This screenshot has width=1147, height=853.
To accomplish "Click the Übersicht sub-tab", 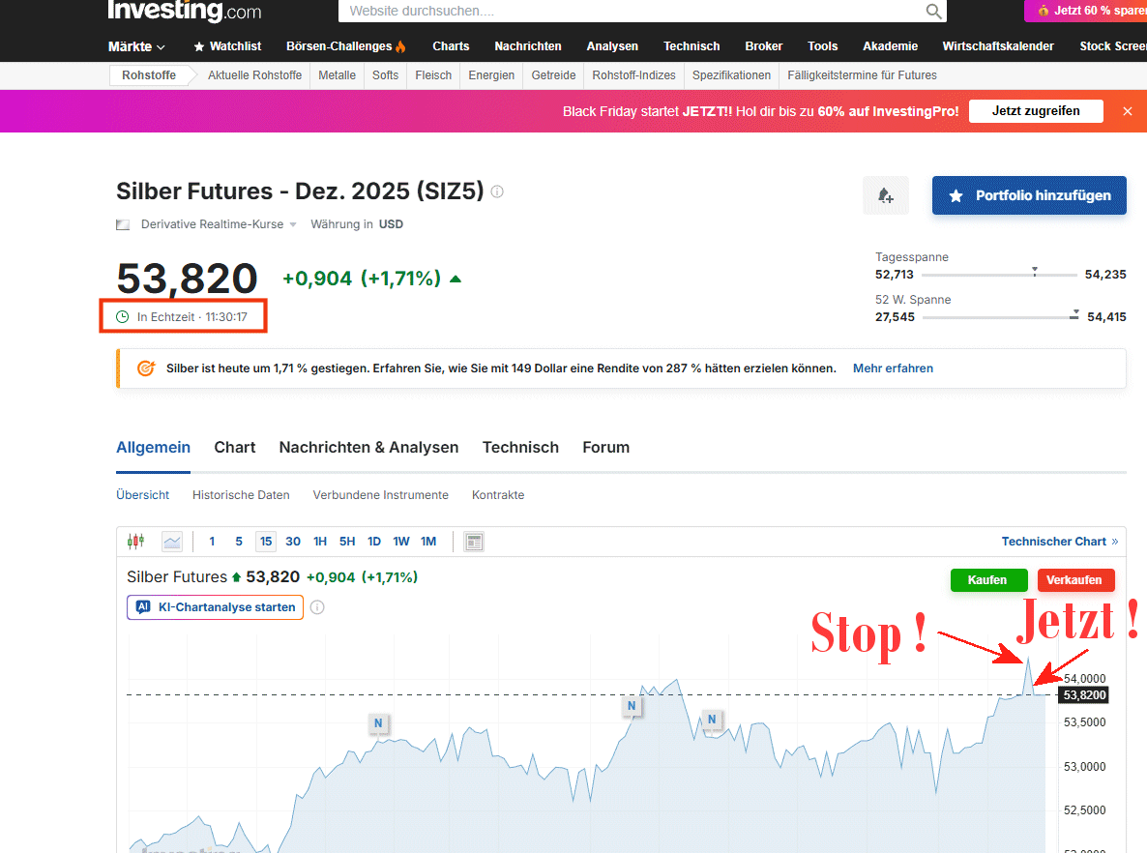I will [x=142, y=495].
